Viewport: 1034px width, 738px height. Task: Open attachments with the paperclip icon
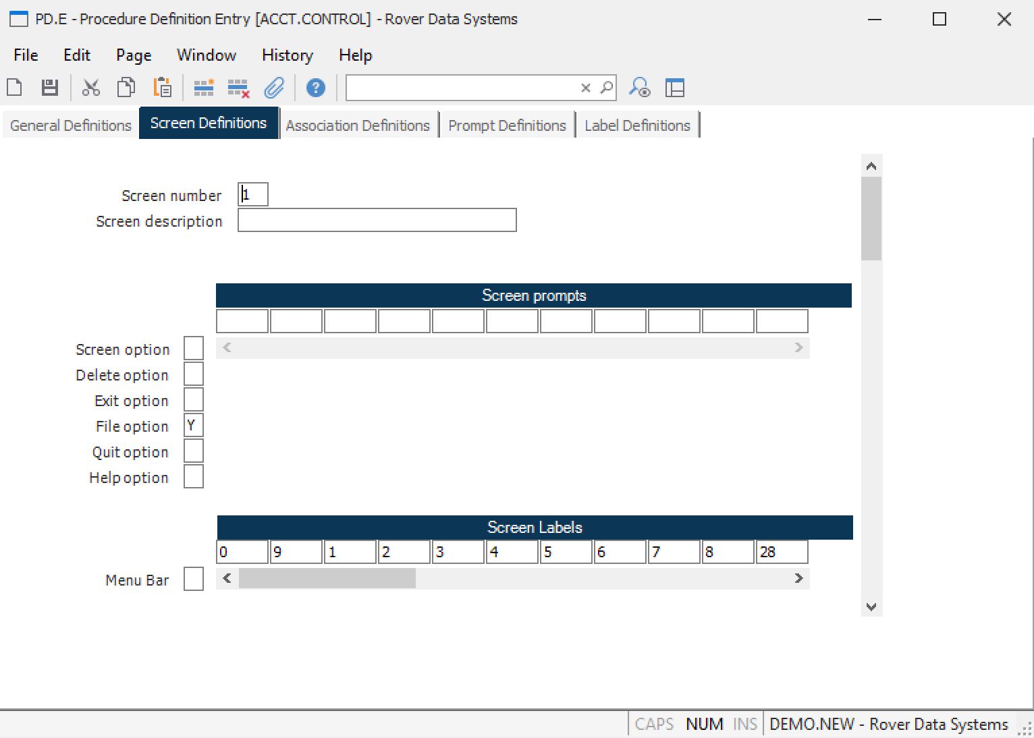[x=274, y=88]
